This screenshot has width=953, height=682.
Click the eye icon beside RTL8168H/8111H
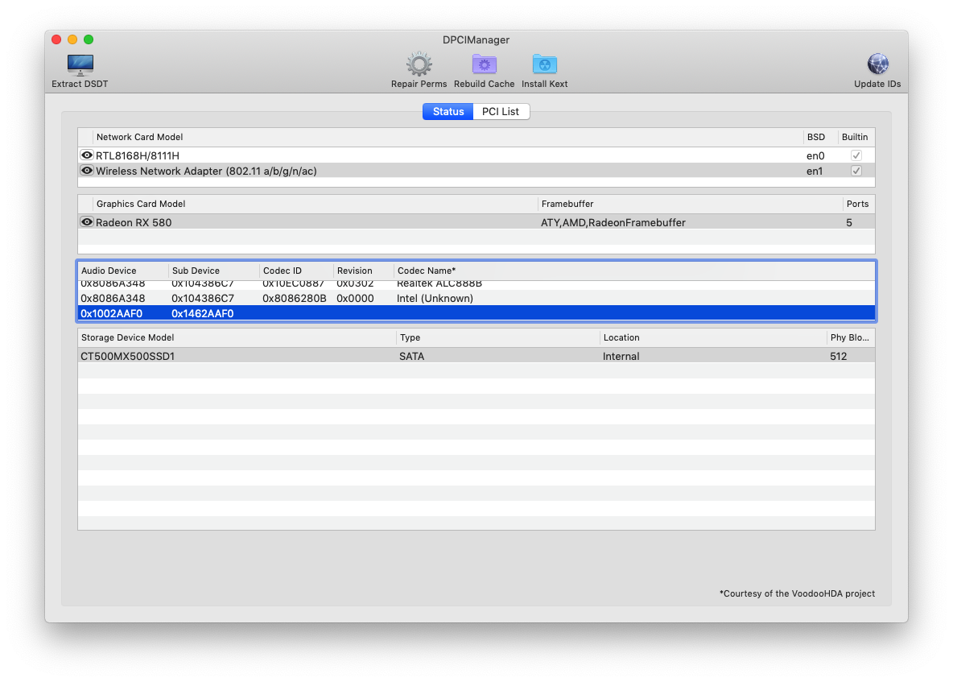point(87,155)
